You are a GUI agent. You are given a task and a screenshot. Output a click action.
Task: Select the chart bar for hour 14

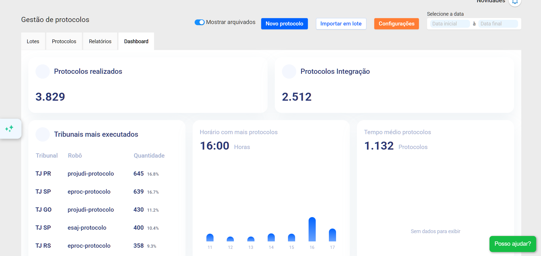click(x=271, y=237)
